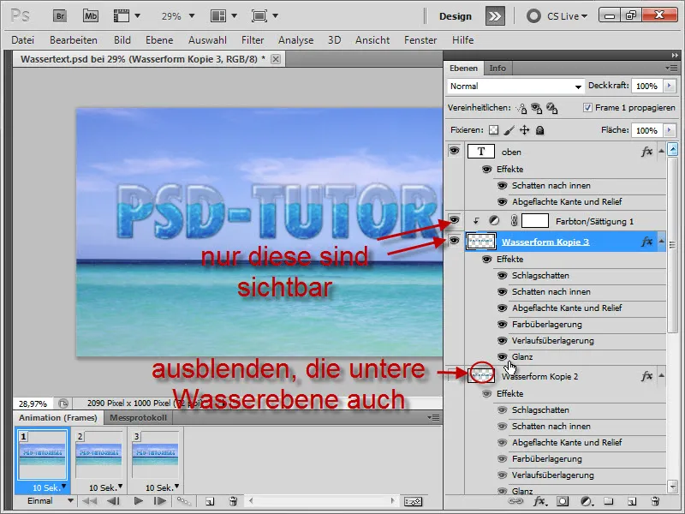Open the Filter menu
Image resolution: width=685 pixels, height=514 pixels.
253,40
